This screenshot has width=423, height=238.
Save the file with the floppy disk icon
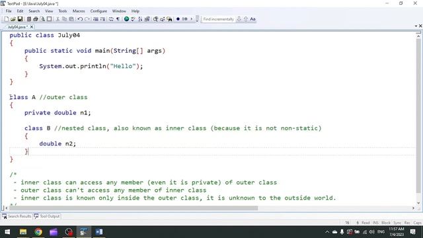click(x=20, y=19)
